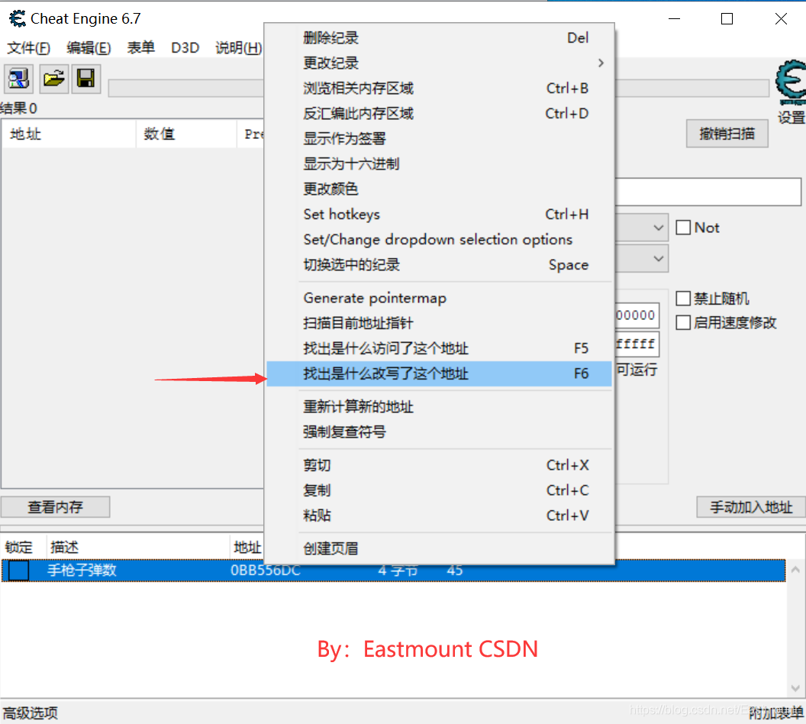Viewport: 806px width, 724px height.
Task: Close the Cheat Engine window
Action: tap(781, 18)
